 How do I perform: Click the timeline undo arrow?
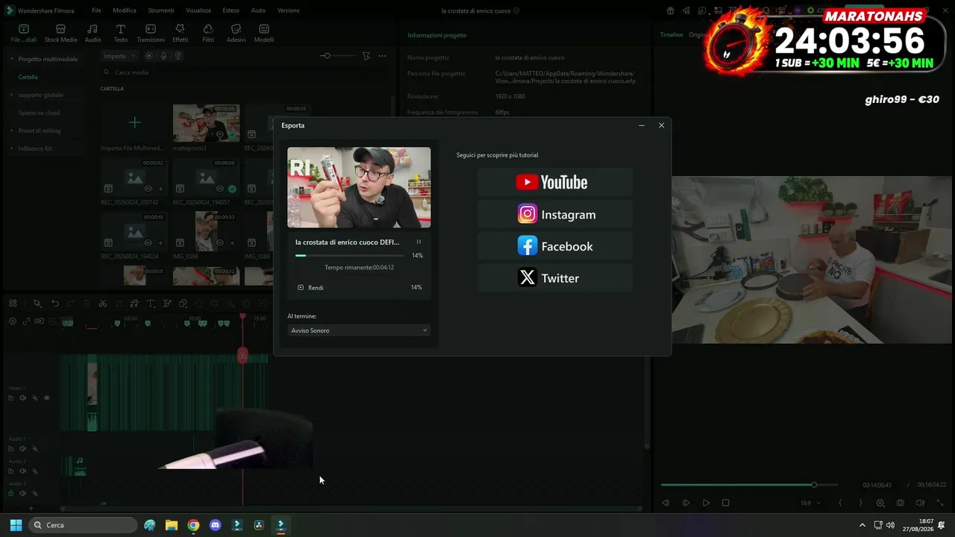[x=54, y=304]
